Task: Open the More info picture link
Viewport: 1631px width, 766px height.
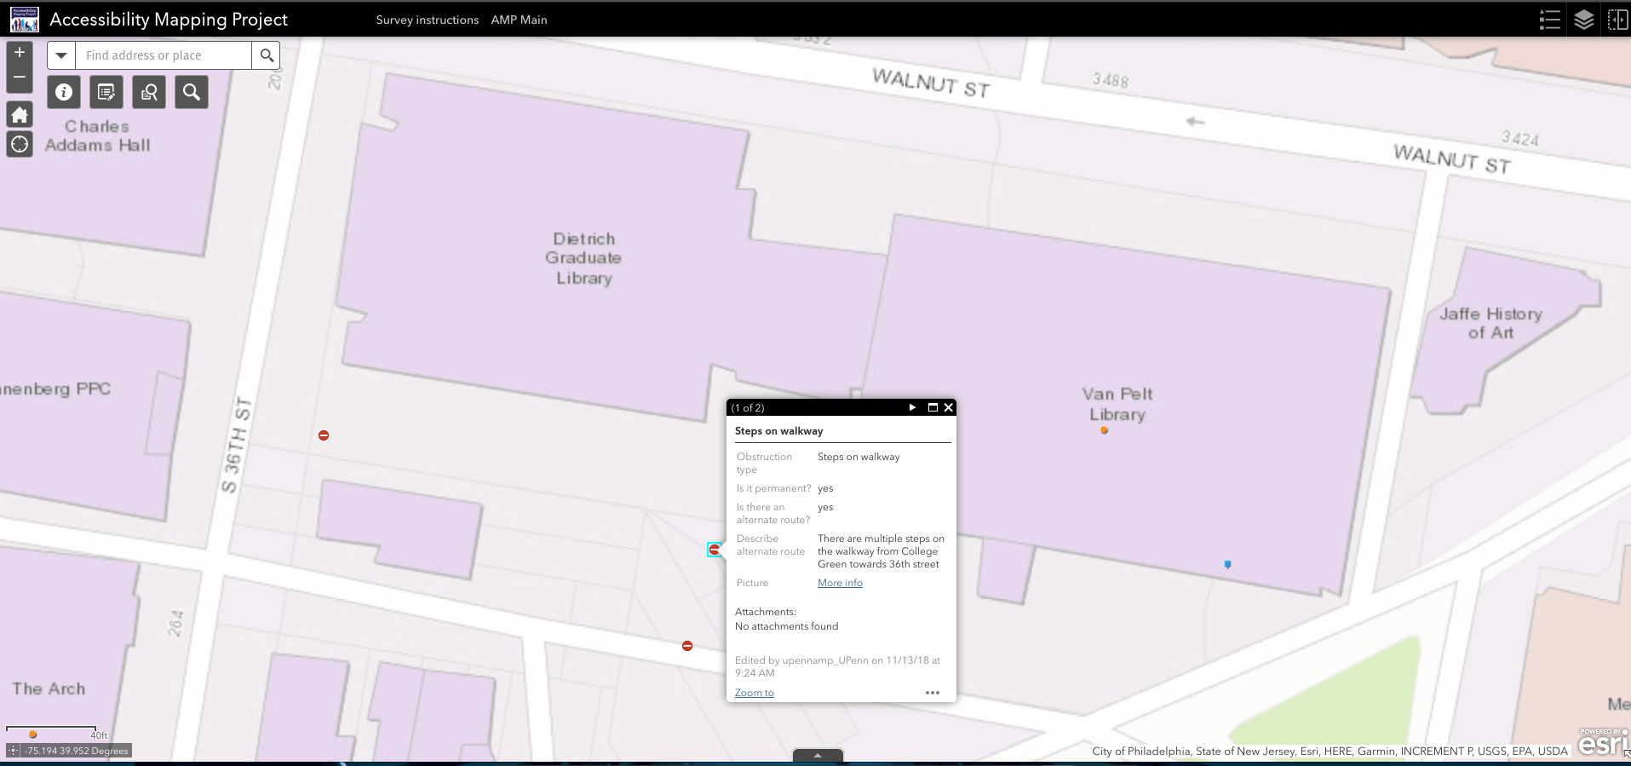Action: click(x=840, y=583)
